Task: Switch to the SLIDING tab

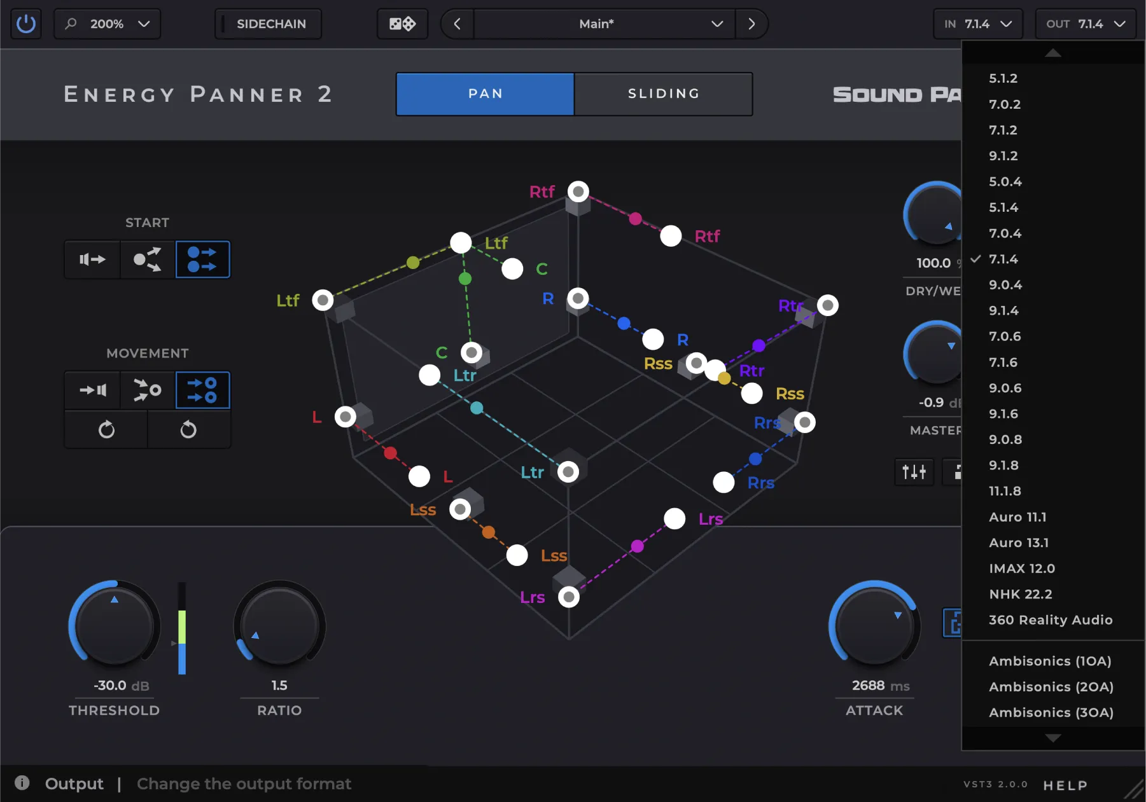Action: pyautogui.click(x=664, y=93)
